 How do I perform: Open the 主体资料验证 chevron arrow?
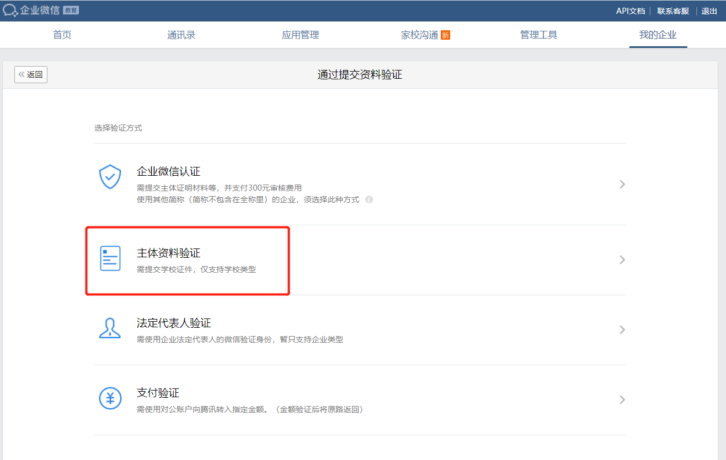622,259
